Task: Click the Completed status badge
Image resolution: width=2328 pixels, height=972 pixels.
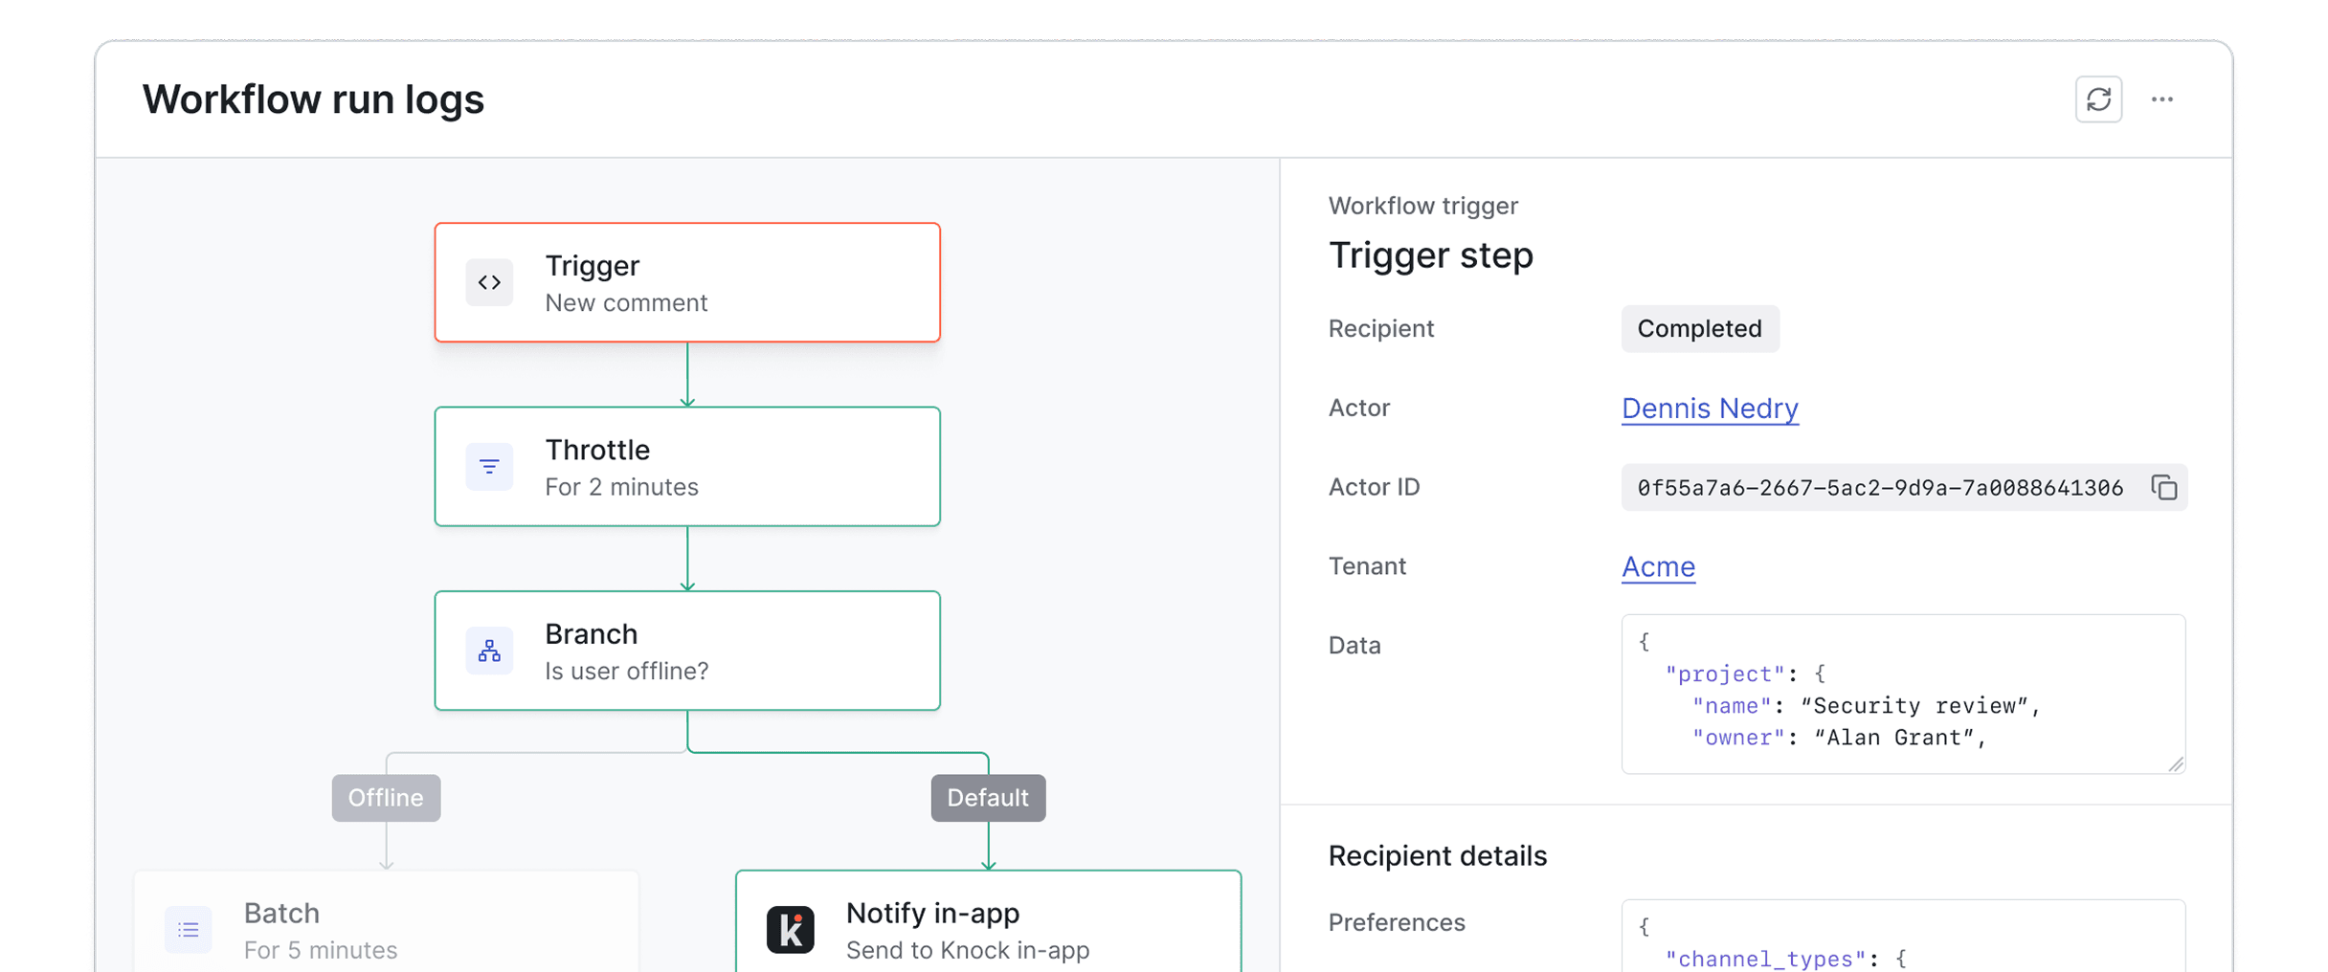Action: 1699,328
